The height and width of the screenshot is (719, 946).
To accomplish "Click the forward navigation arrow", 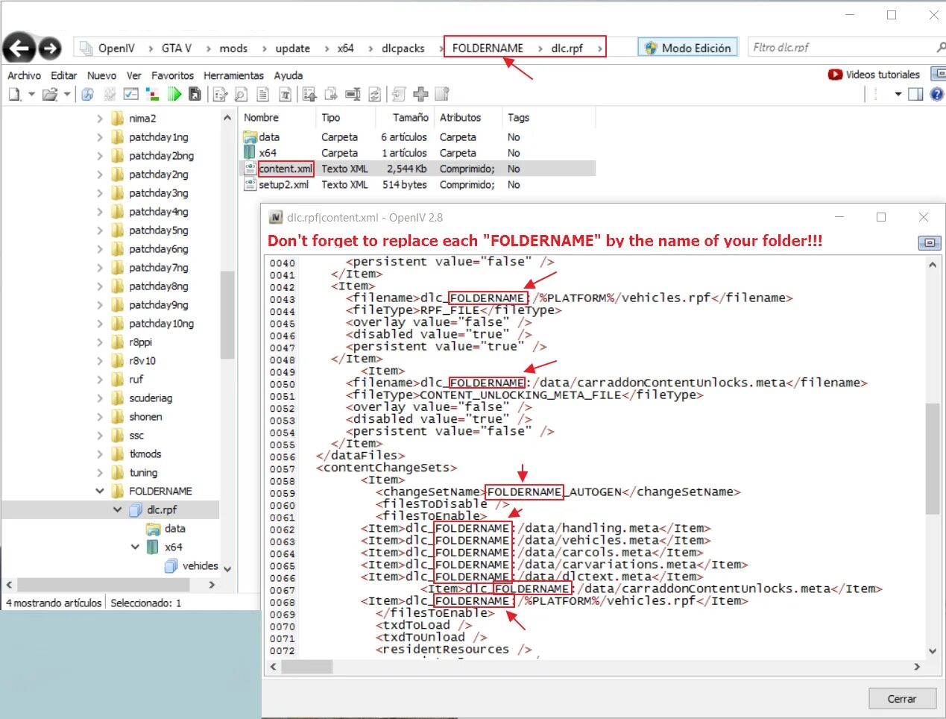I will coord(50,48).
